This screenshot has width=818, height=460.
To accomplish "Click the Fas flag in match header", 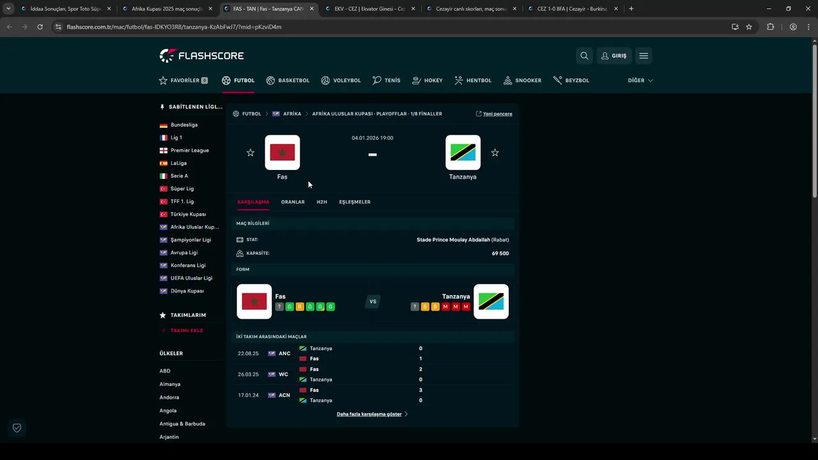I will [x=282, y=152].
